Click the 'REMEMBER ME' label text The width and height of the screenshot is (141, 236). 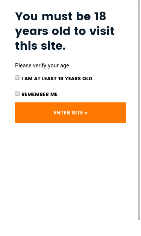[39, 94]
